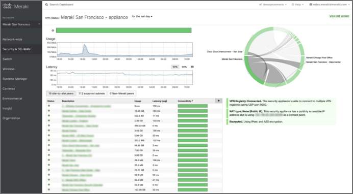
Task: Click the status dot in the 69.95 GB row
Action: (49, 145)
